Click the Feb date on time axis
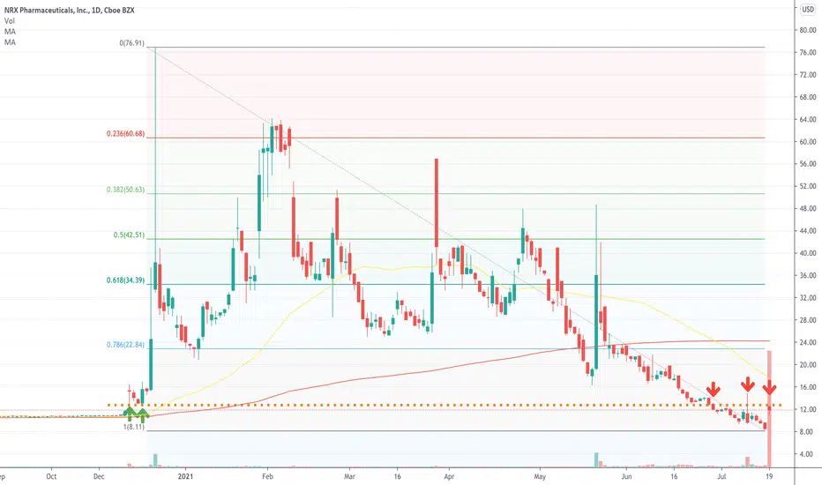This screenshot has width=822, height=485. click(267, 476)
